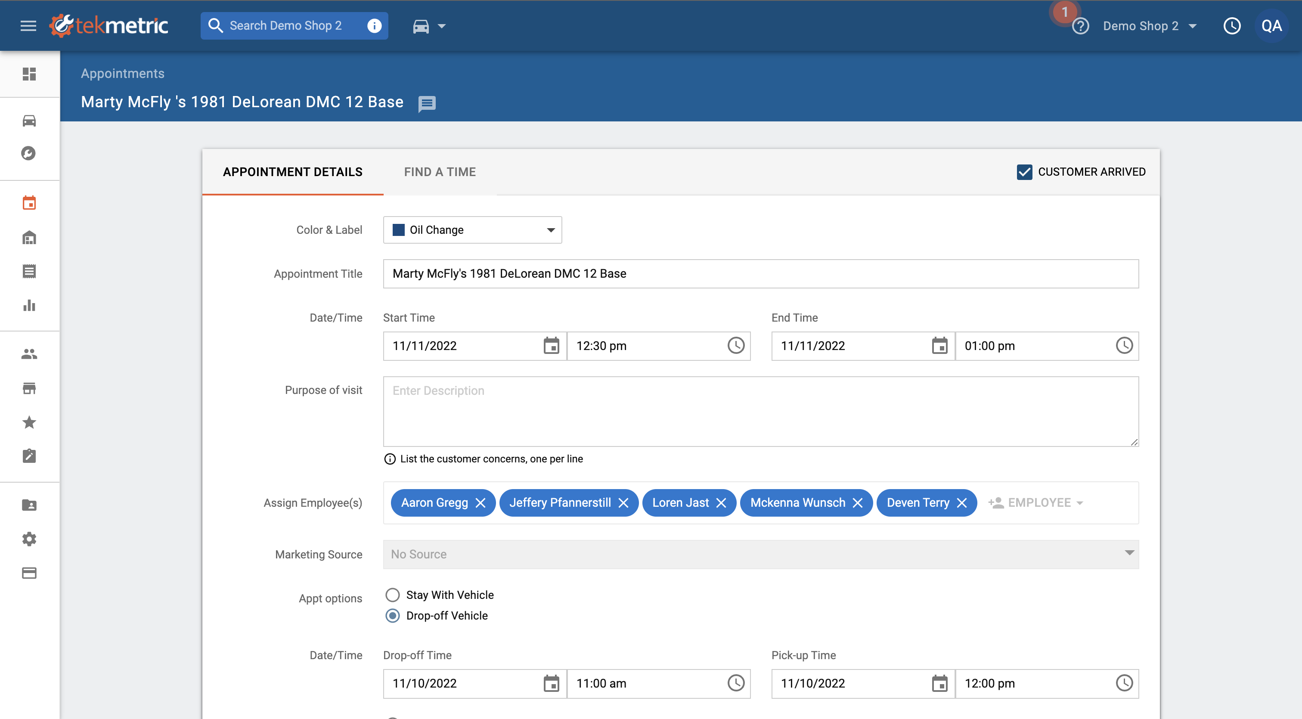
Task: Open the Reports bar chart sidebar icon
Action: coord(29,305)
